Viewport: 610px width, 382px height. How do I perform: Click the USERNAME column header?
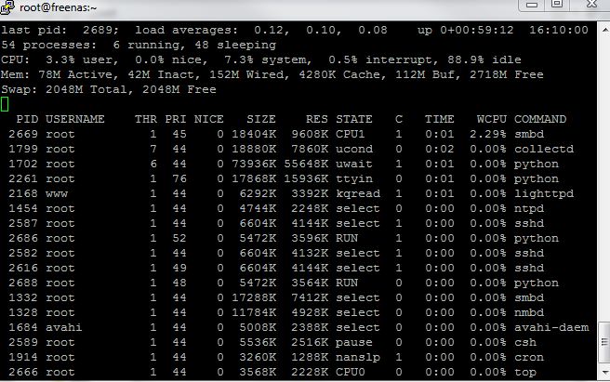coord(75,119)
